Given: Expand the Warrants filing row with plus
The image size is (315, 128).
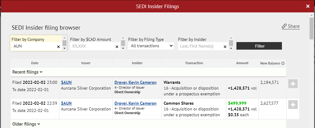Looking at the screenshot, I should (x=293, y=84).
